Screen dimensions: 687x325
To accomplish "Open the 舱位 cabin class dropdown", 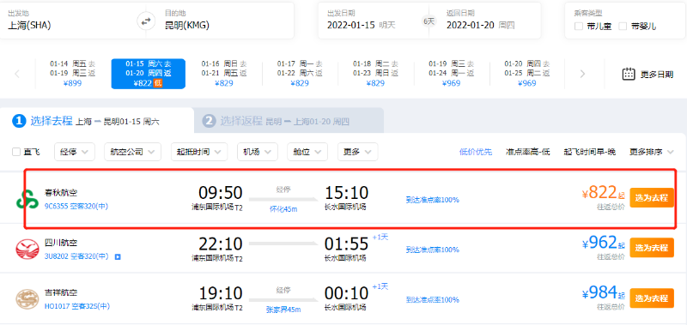I will 307,153.
